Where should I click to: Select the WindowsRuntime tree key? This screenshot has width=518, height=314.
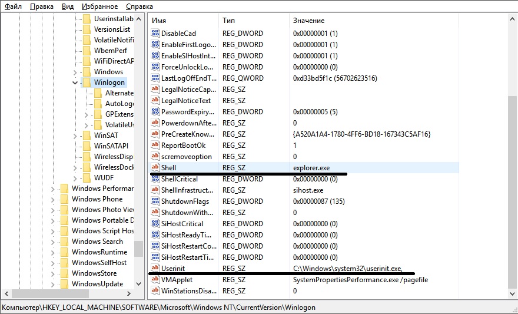click(x=99, y=252)
